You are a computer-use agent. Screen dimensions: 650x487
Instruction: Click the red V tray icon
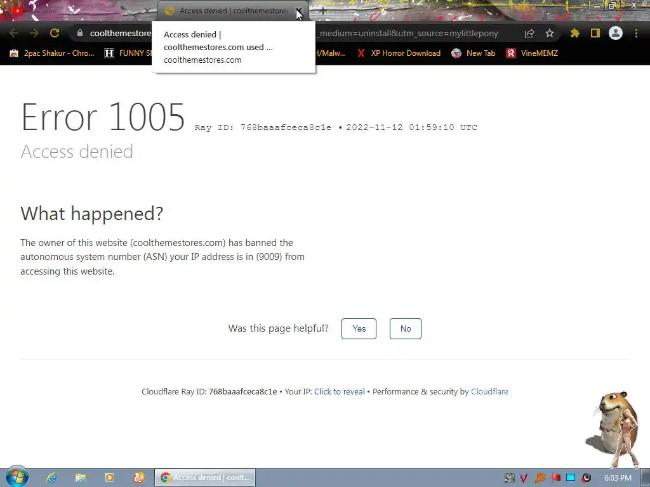[524, 478]
